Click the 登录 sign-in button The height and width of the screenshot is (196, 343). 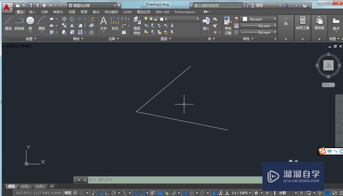257,5
